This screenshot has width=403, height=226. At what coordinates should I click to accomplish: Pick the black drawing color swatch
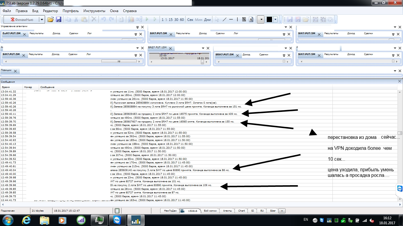pyautogui.click(x=269, y=19)
